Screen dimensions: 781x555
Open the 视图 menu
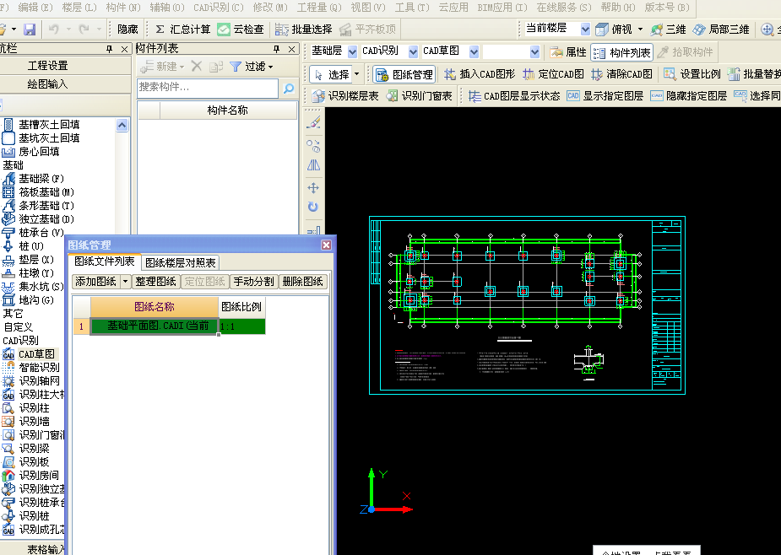tap(368, 7)
